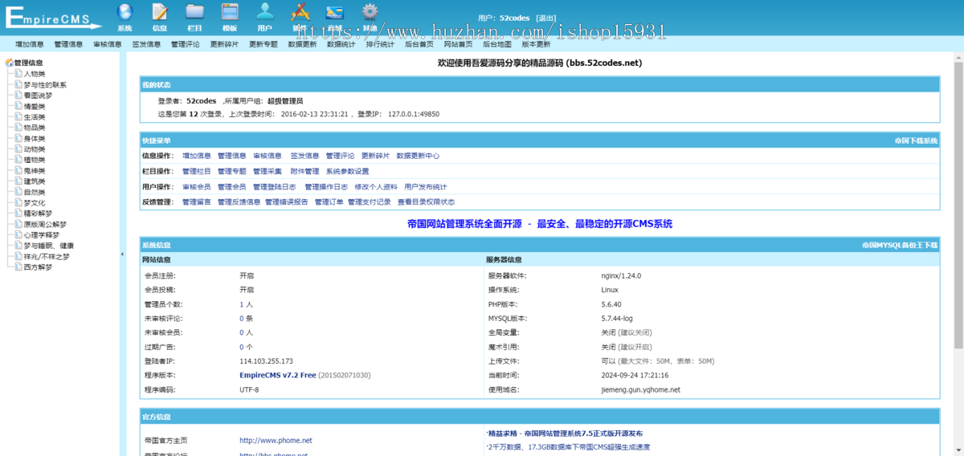964x456 pixels.
Task: Choose 版本更新 in top submenu bar
Action: coord(536,45)
